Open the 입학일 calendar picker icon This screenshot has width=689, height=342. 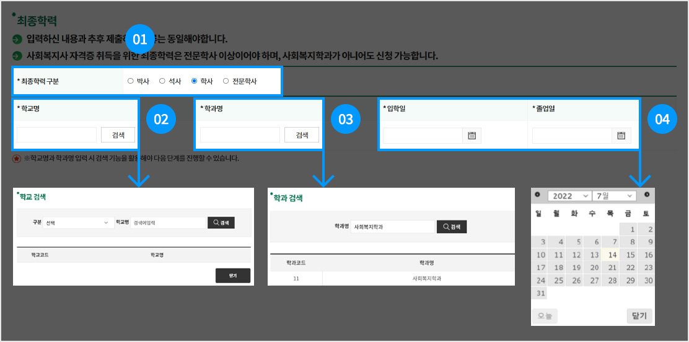[x=472, y=136]
